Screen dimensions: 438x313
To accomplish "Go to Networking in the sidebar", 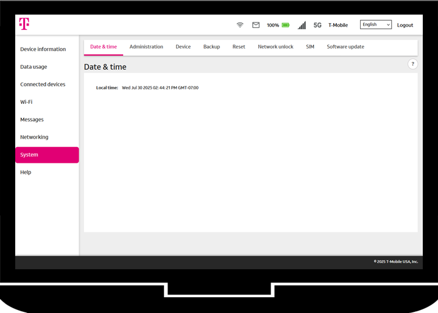I will click(34, 137).
